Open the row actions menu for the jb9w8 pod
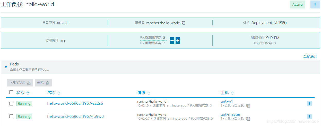The width and height of the screenshot is (321, 126). pos(309,117)
